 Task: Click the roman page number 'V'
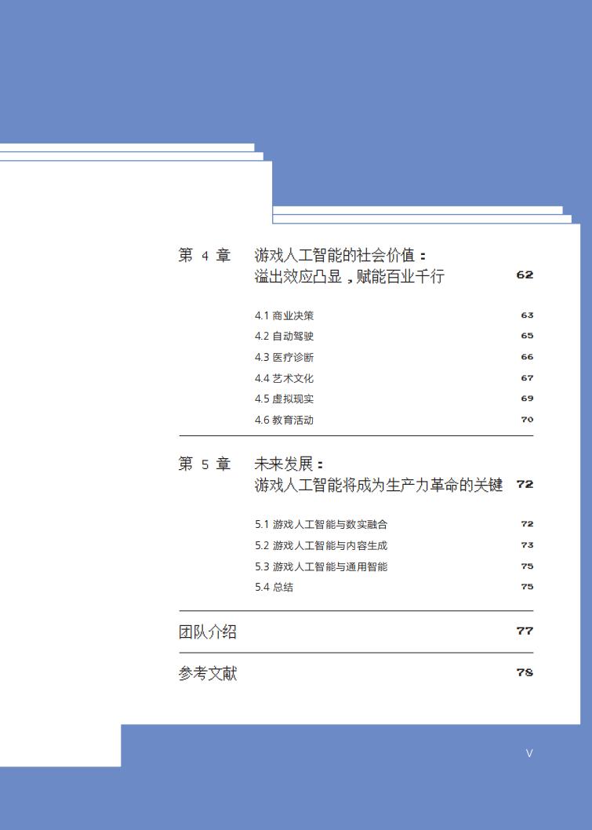pyautogui.click(x=529, y=753)
